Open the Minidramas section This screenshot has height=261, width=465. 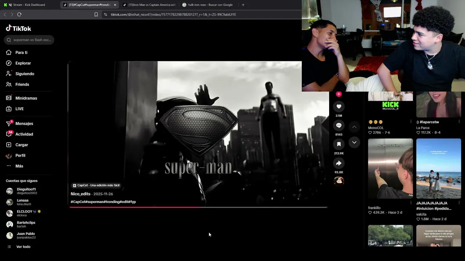21,98
